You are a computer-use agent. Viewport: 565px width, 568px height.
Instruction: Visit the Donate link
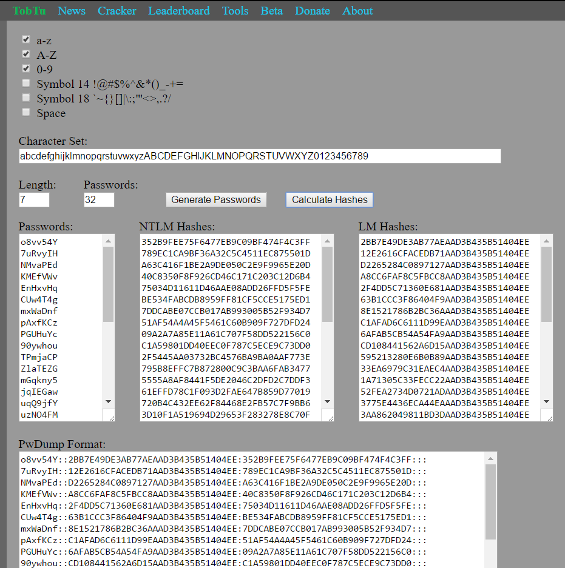[x=312, y=10]
